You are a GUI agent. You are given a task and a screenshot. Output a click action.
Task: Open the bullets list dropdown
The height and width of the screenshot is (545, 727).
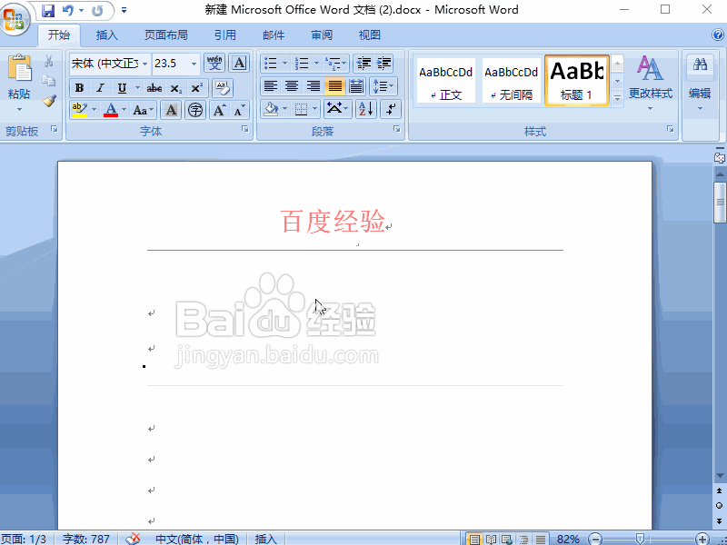[284, 63]
